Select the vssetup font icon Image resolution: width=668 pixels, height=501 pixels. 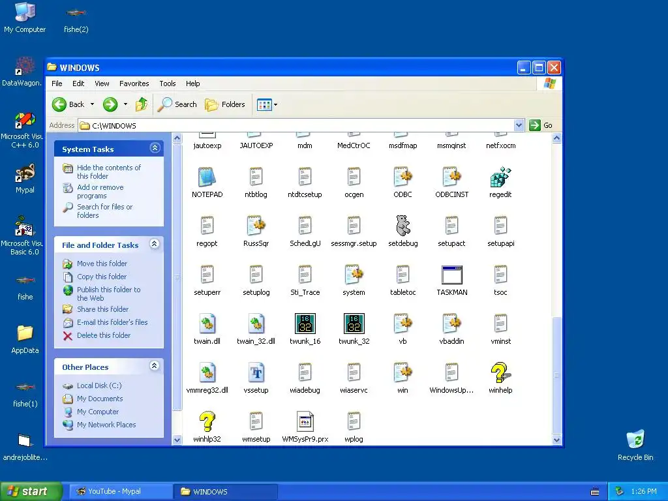click(256, 372)
